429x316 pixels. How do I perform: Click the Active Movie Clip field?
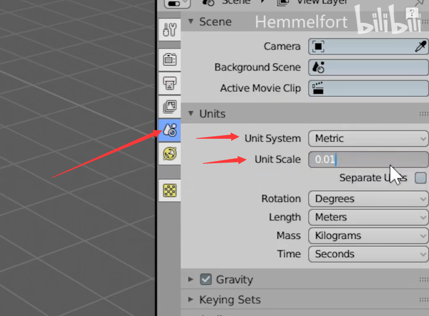point(368,88)
